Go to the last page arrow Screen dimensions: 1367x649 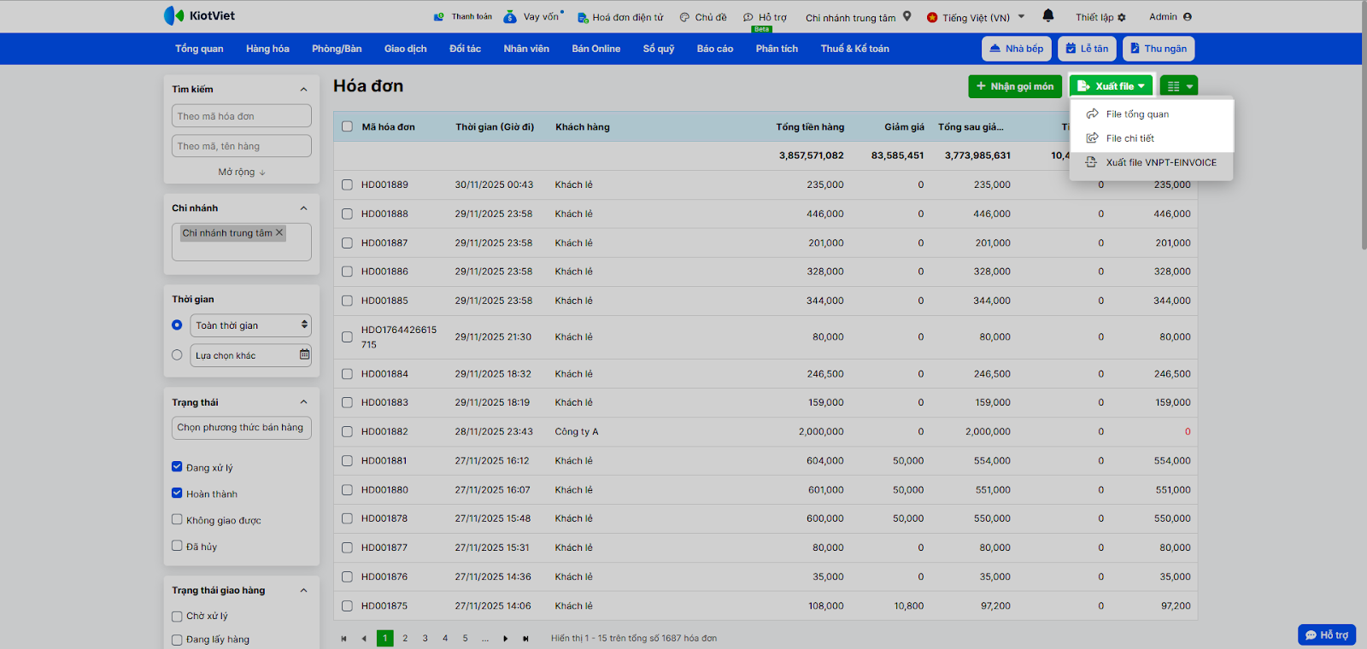pyautogui.click(x=525, y=639)
